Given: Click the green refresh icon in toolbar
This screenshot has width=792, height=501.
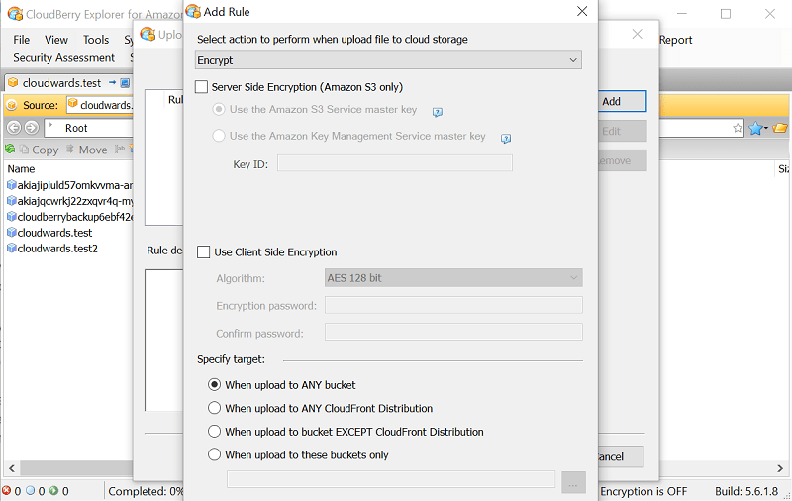Looking at the screenshot, I should point(10,149).
